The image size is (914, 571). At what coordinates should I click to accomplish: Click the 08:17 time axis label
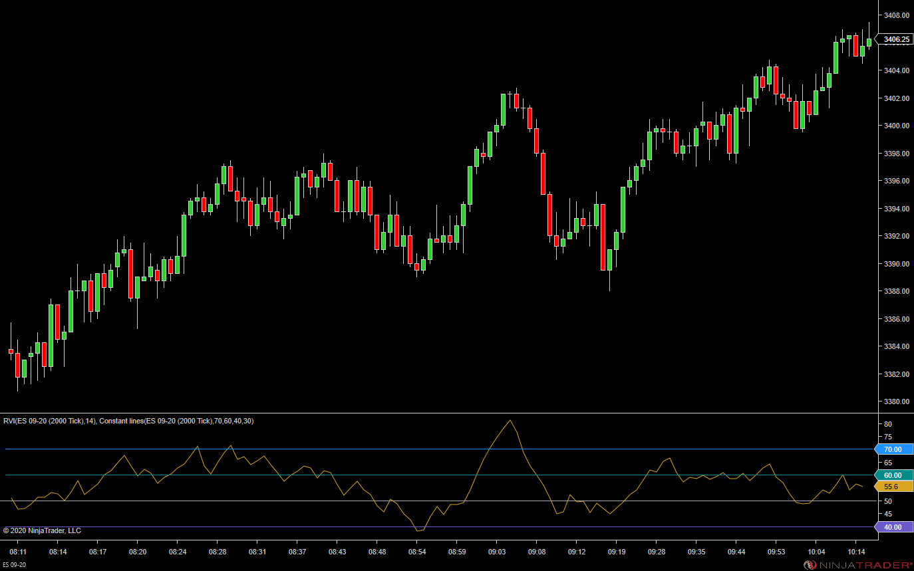98,552
